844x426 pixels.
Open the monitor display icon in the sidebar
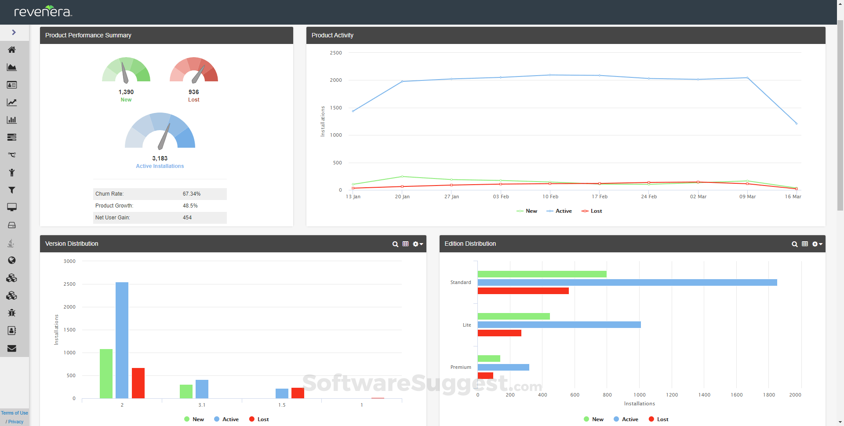12,207
